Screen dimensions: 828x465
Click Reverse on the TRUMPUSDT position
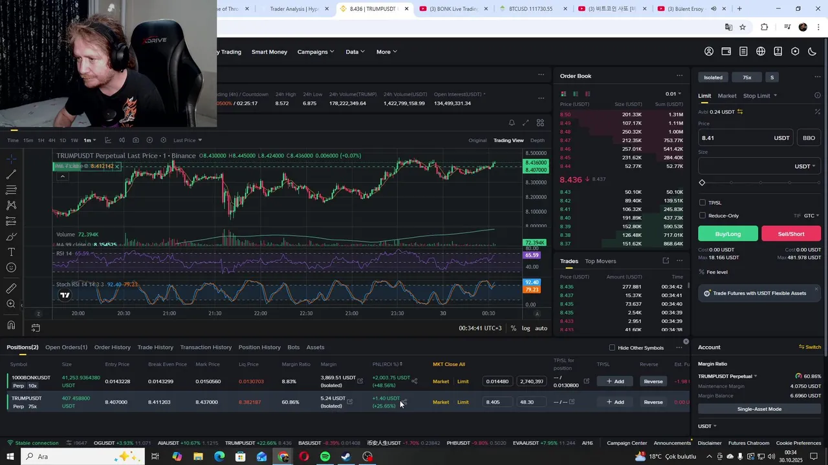[653, 402]
